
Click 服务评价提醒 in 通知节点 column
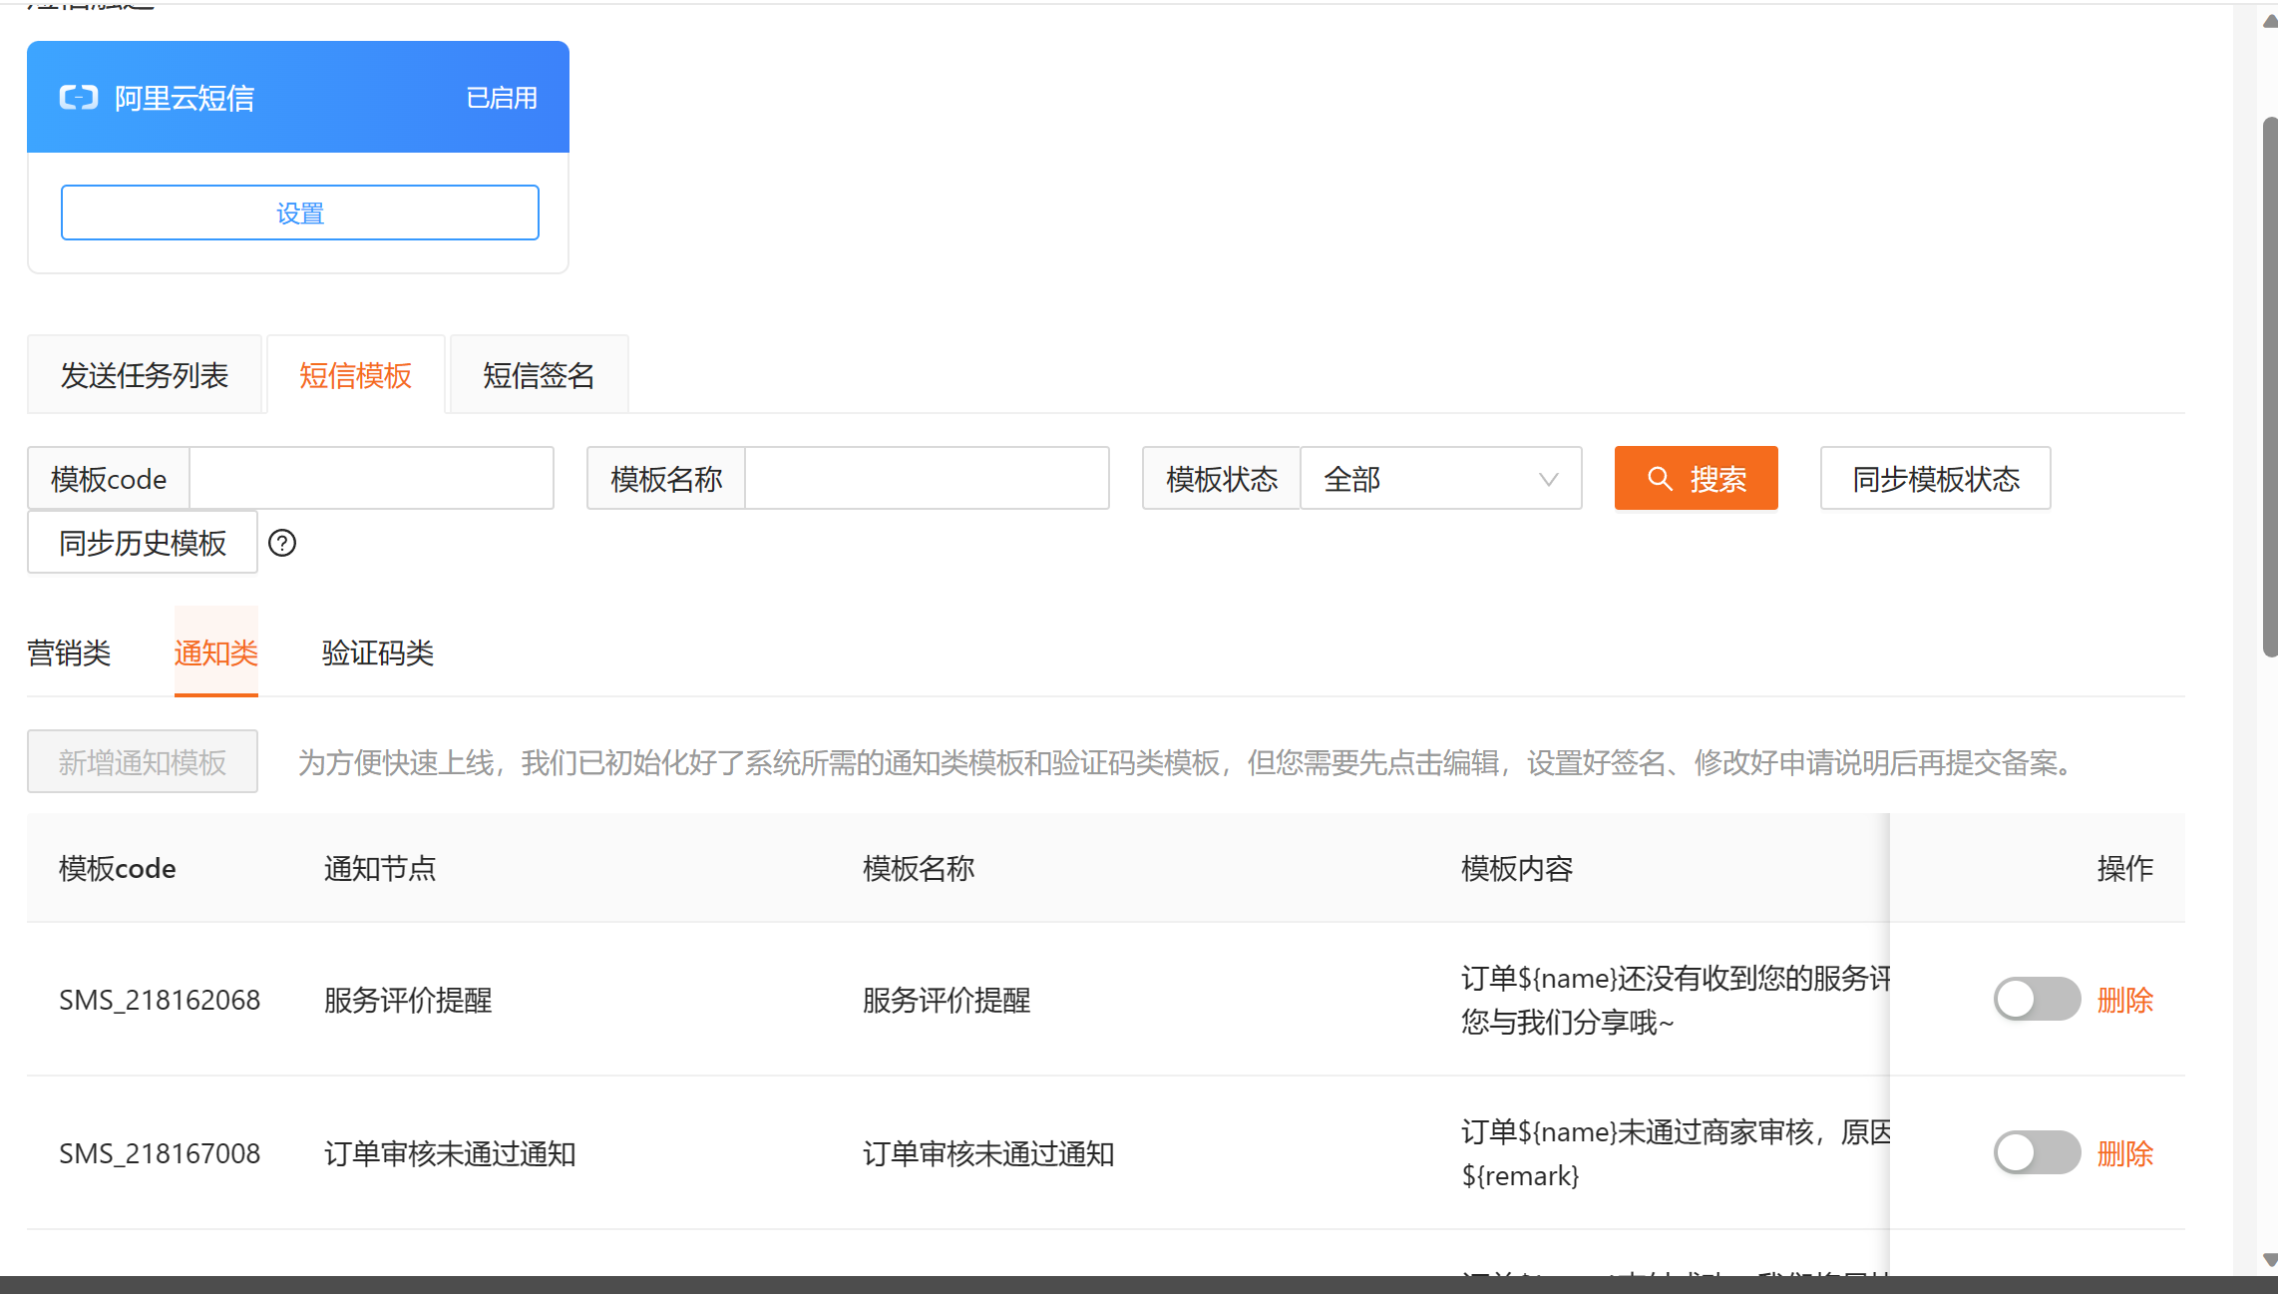click(x=408, y=1000)
